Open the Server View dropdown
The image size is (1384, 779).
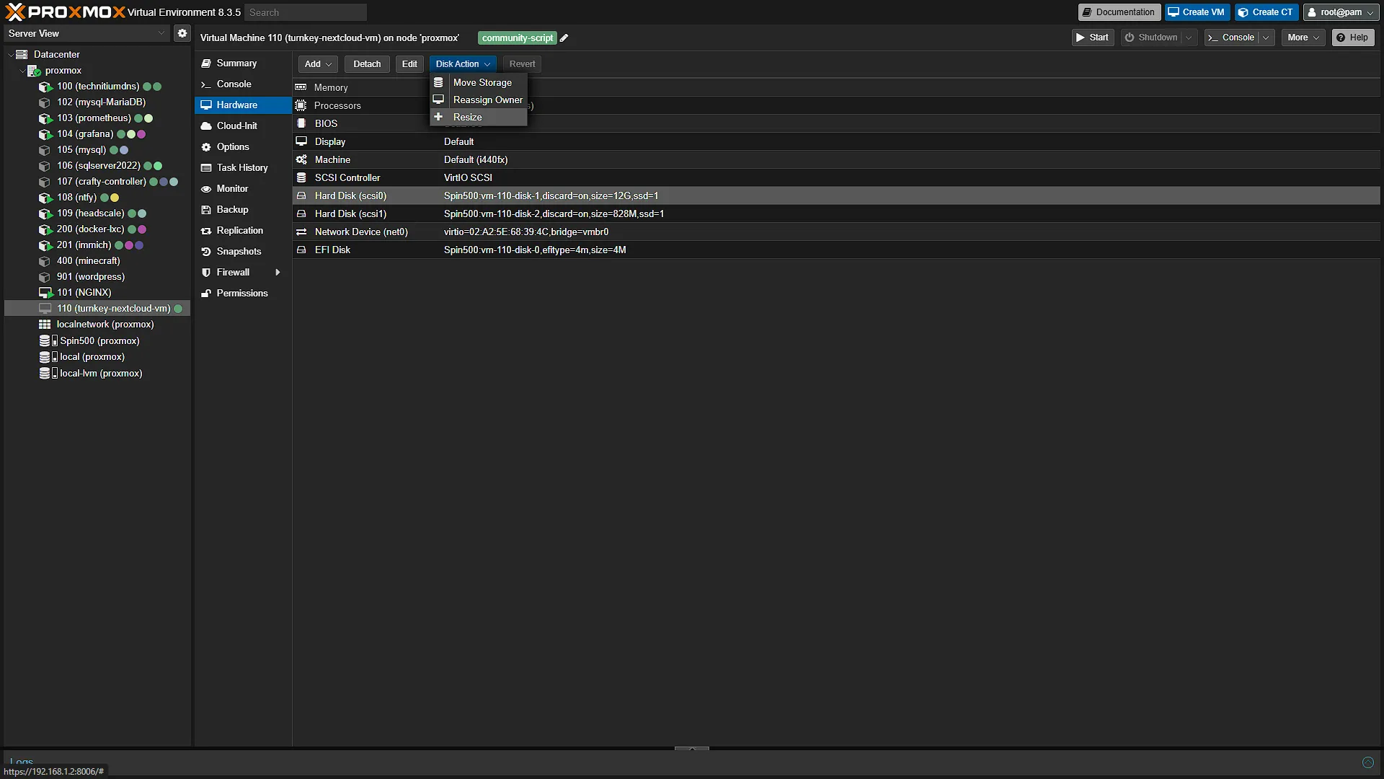pyautogui.click(x=87, y=33)
